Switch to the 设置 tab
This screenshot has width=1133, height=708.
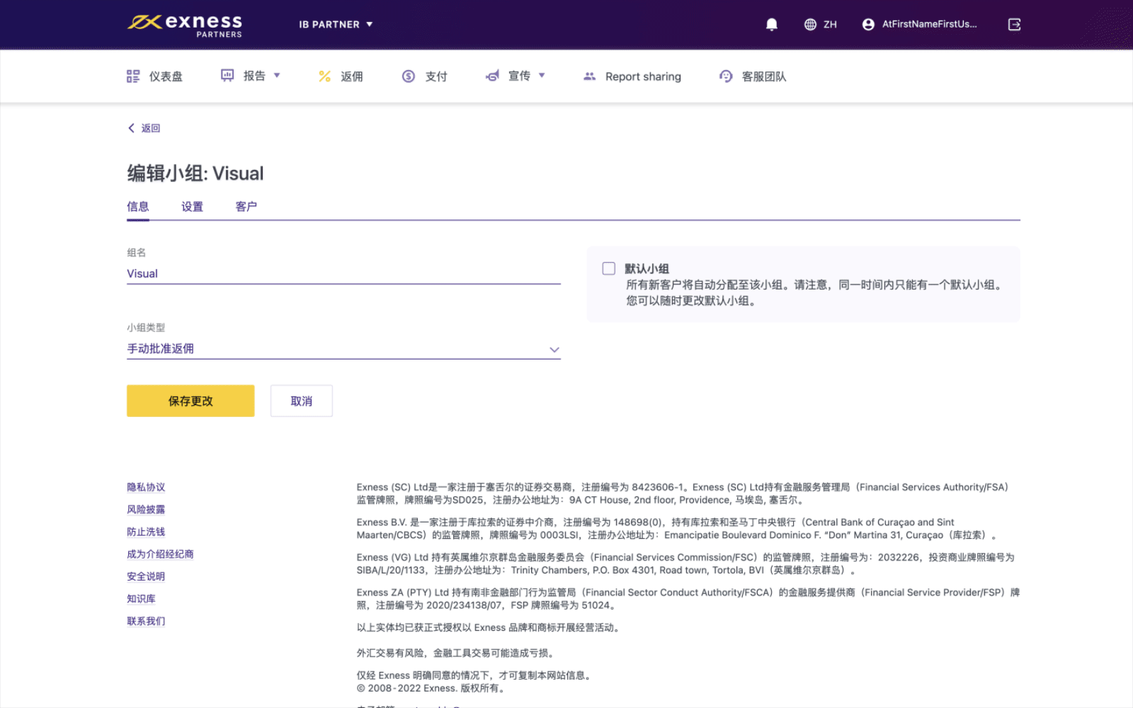click(192, 207)
